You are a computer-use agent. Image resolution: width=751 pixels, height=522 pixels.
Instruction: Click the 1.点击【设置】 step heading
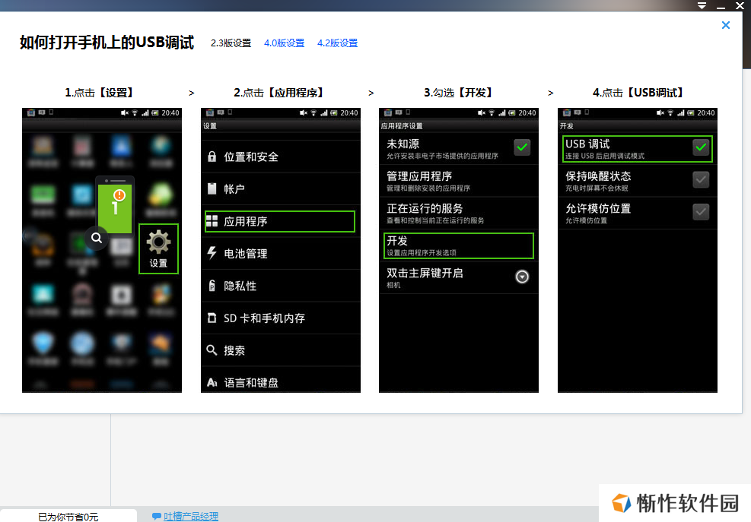[x=100, y=93]
